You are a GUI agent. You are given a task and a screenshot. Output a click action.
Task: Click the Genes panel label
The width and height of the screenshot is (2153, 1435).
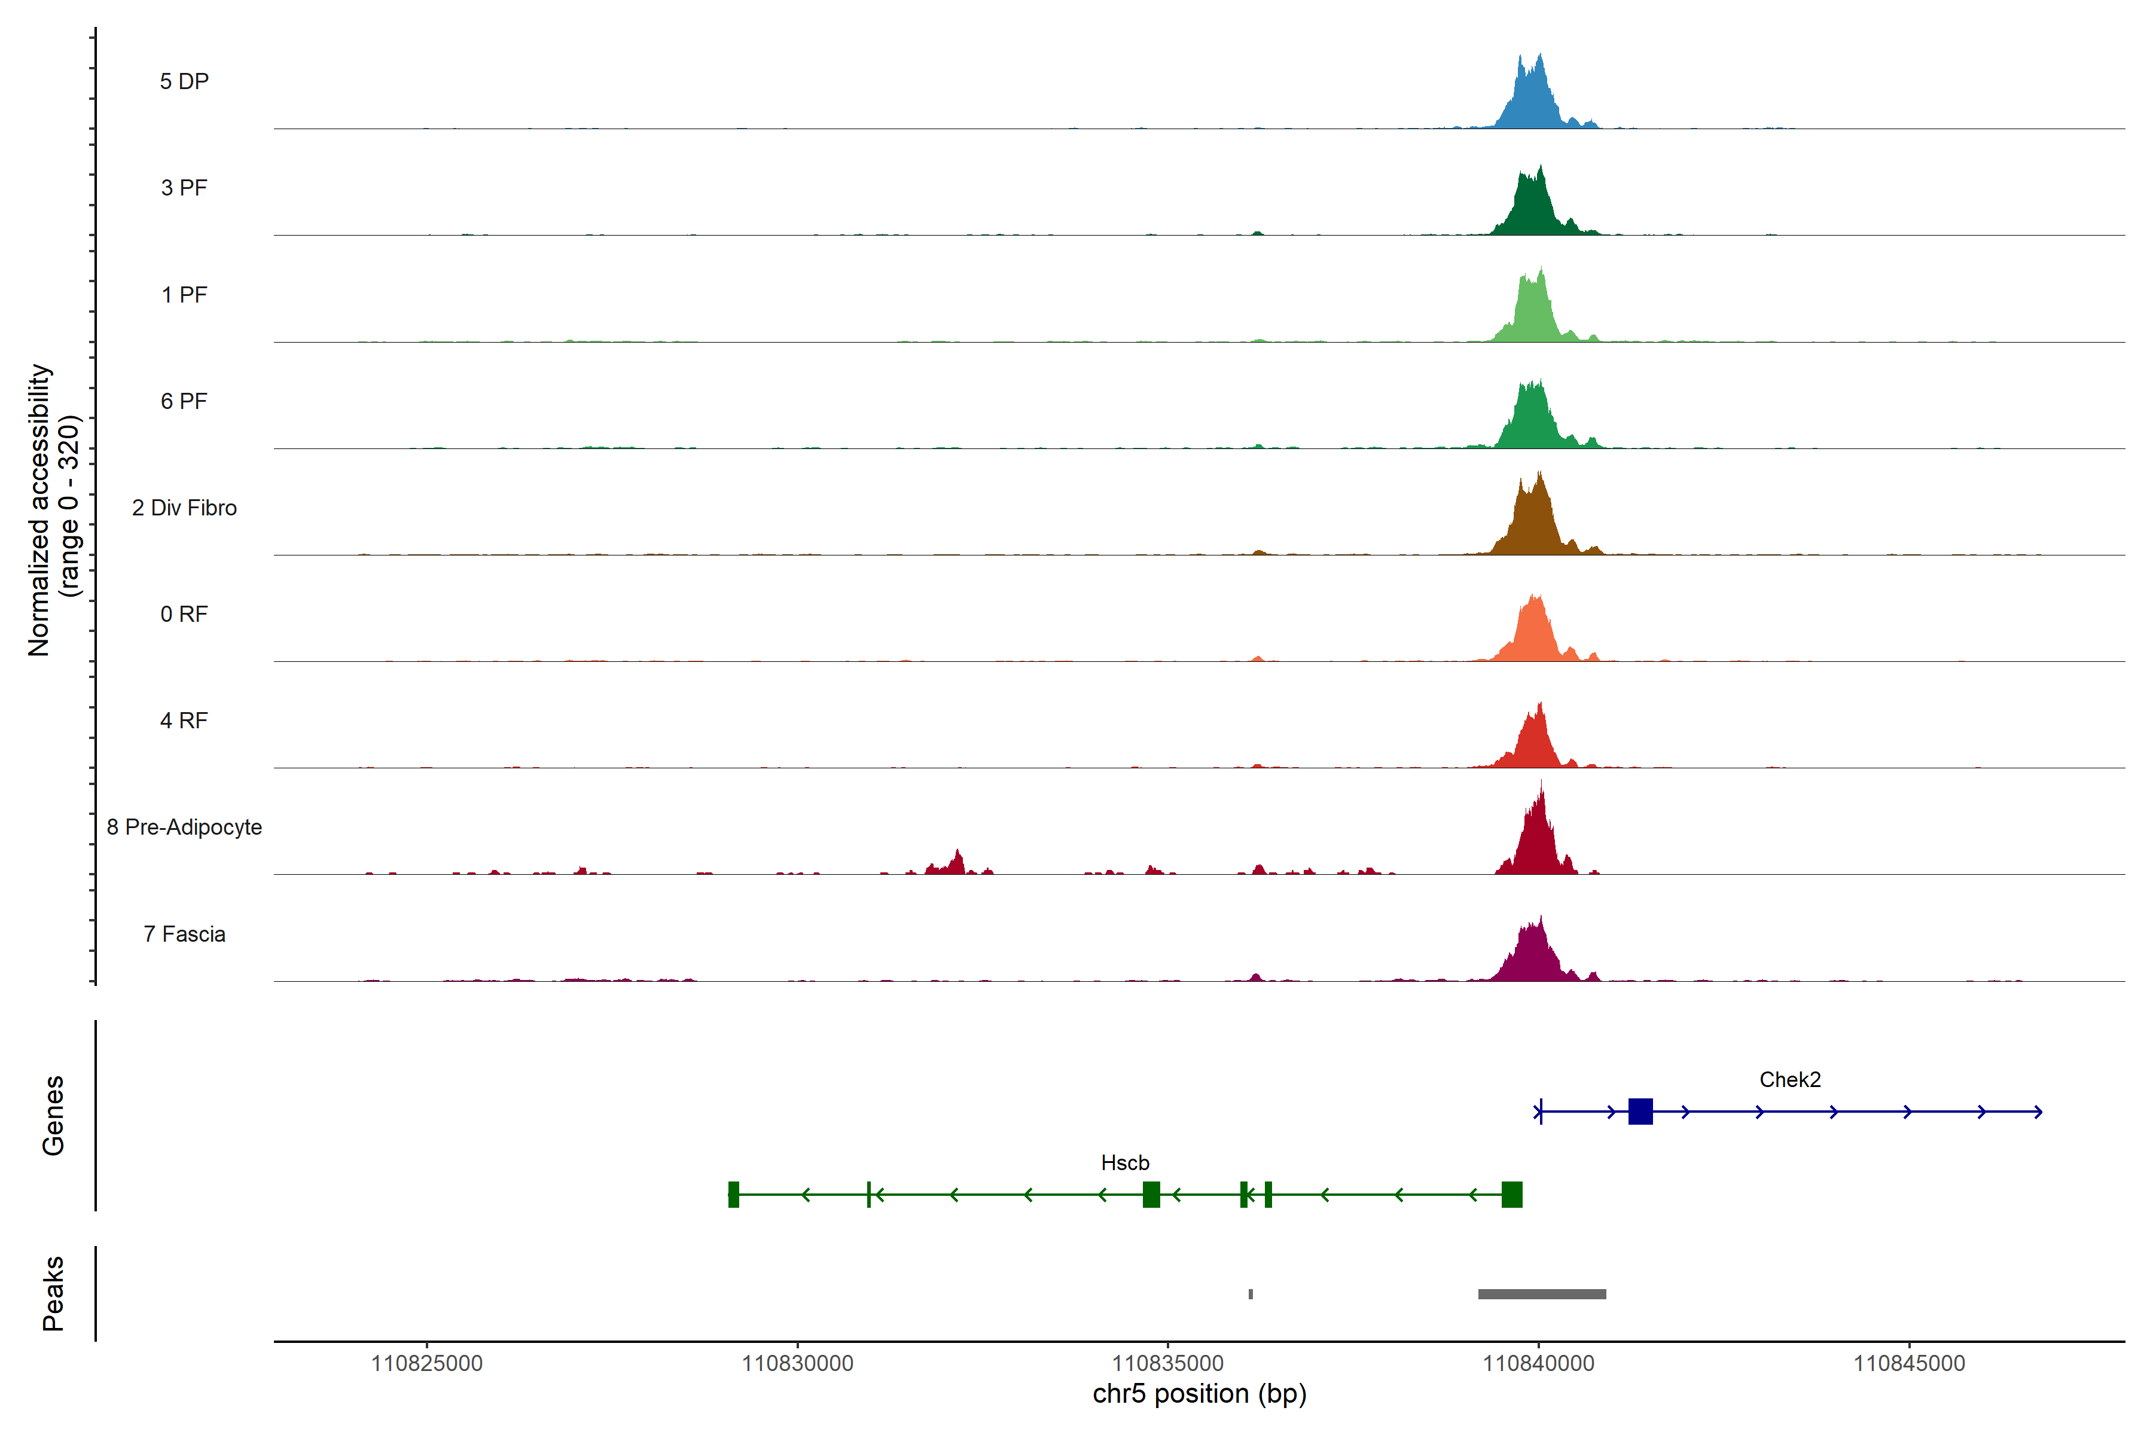[53, 1116]
